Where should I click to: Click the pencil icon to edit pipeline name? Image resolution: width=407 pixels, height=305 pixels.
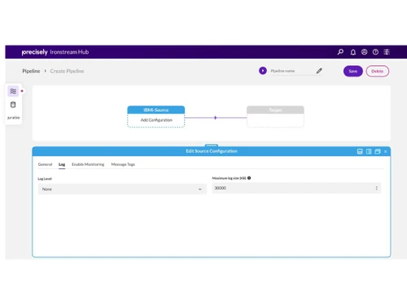[319, 71]
